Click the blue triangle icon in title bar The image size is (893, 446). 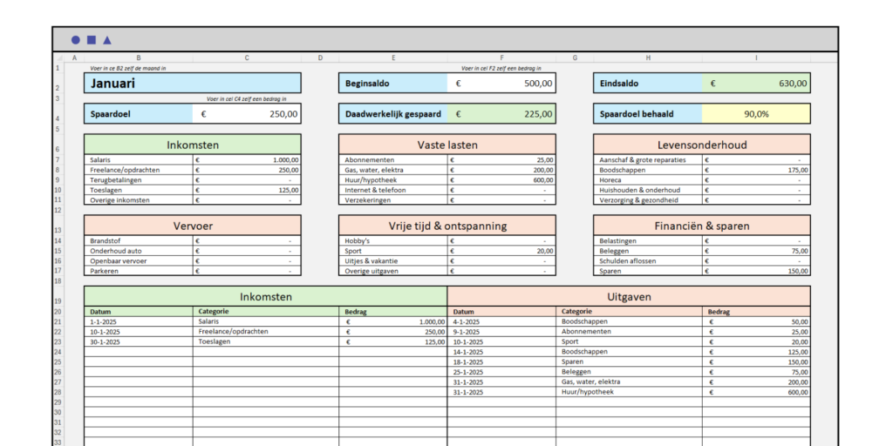[106, 40]
